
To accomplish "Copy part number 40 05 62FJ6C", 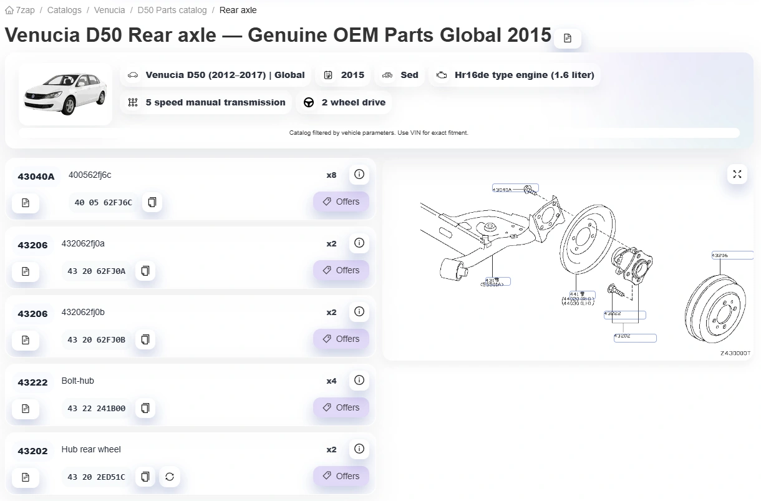I will (152, 202).
